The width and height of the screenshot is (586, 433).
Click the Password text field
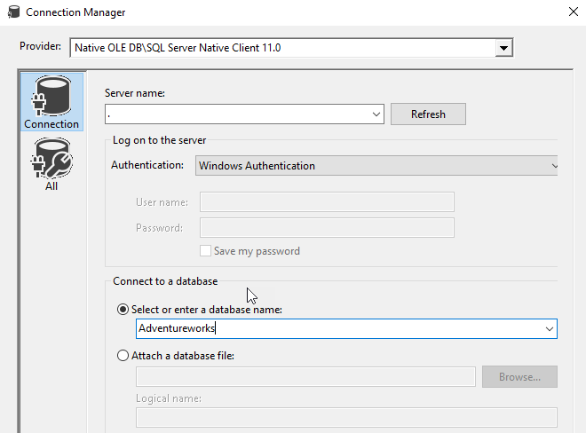tap(327, 228)
